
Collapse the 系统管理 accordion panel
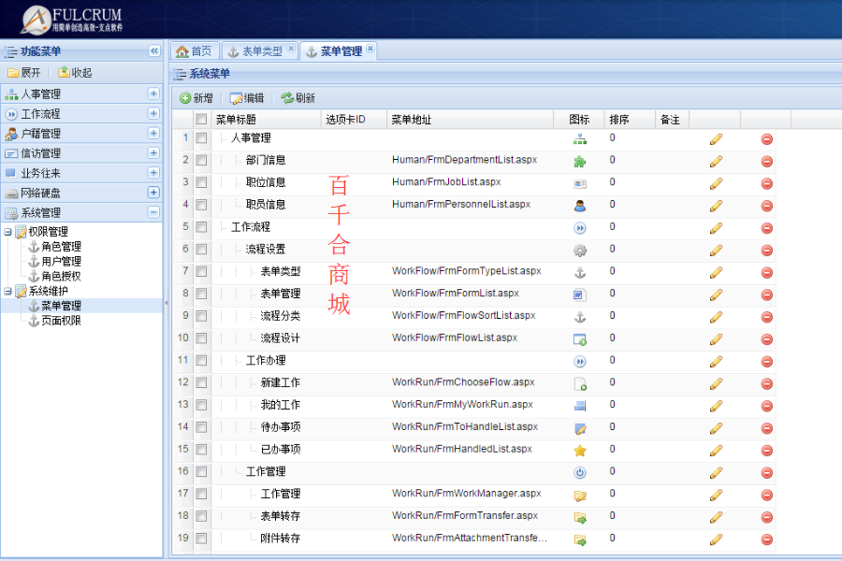point(153,212)
